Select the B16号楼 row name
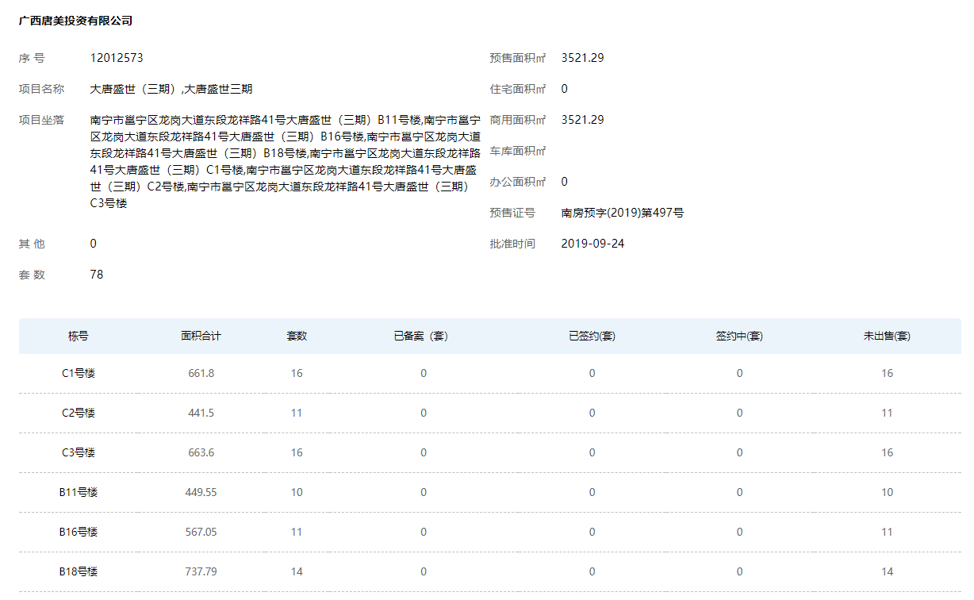This screenshot has width=974, height=600. tap(79, 532)
